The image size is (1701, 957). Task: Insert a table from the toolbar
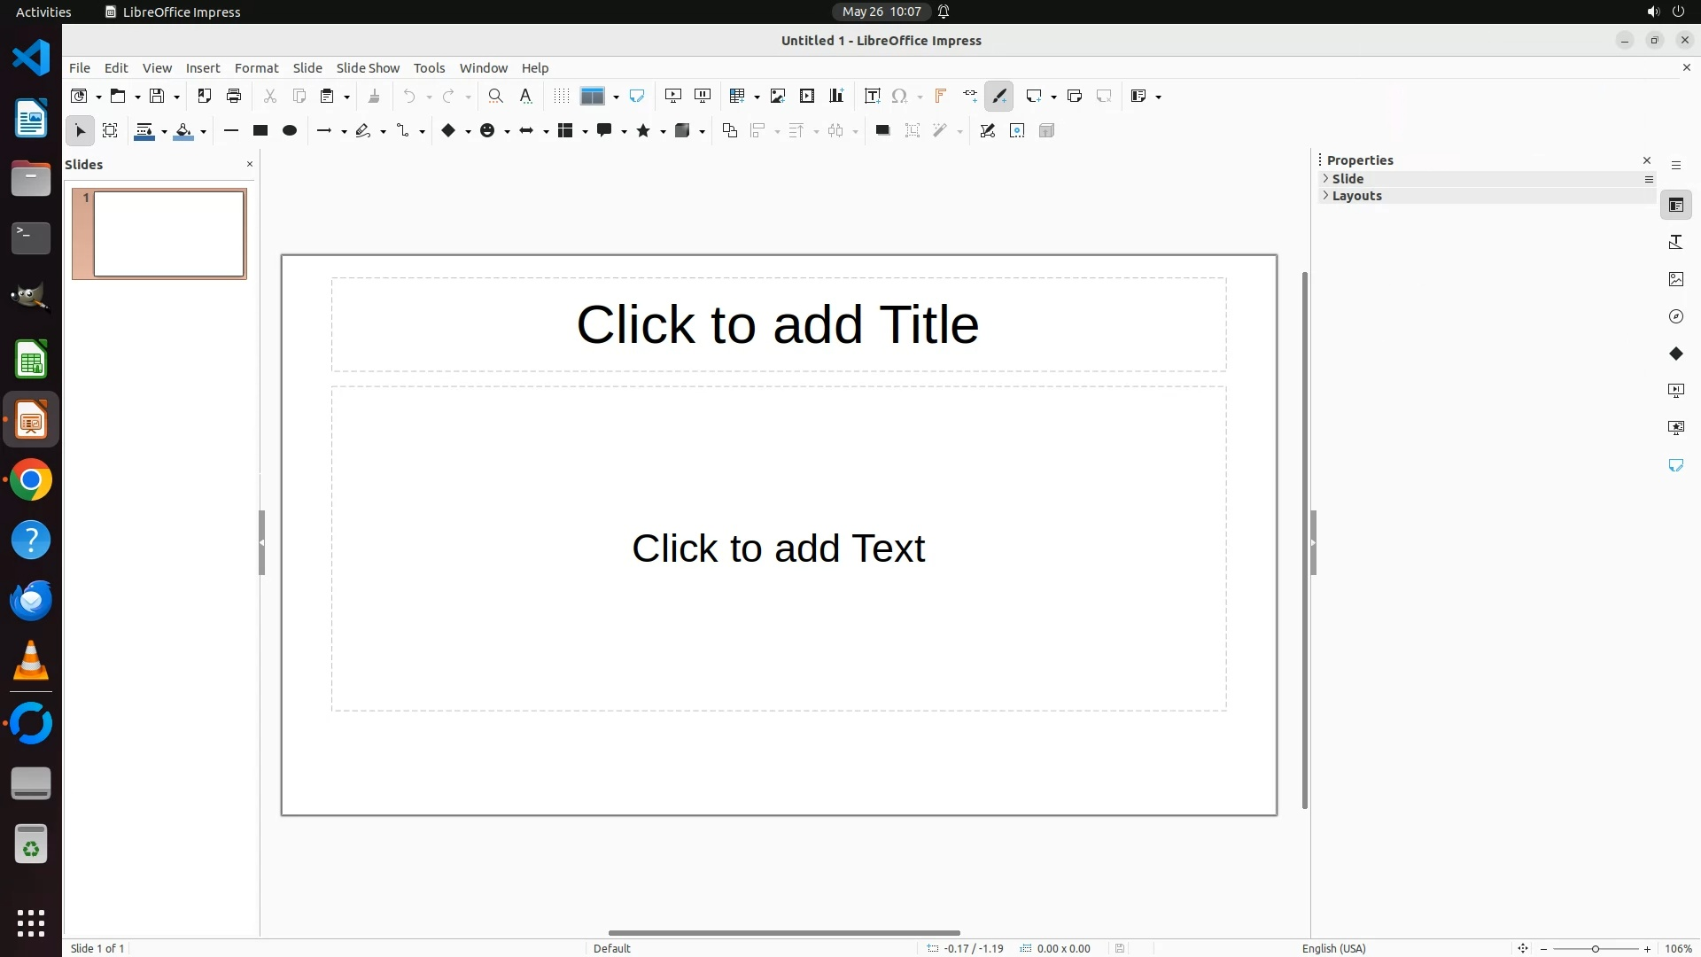tap(736, 96)
